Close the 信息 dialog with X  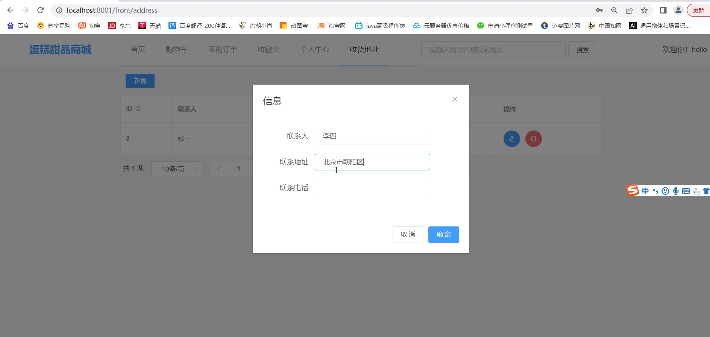pos(455,99)
